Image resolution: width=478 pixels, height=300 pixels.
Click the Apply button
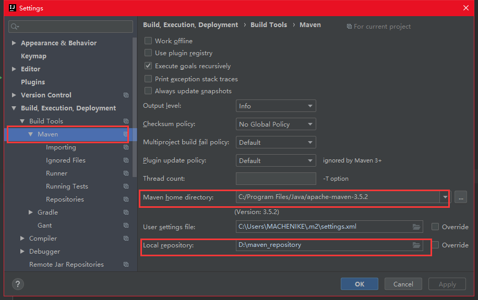tap(447, 284)
